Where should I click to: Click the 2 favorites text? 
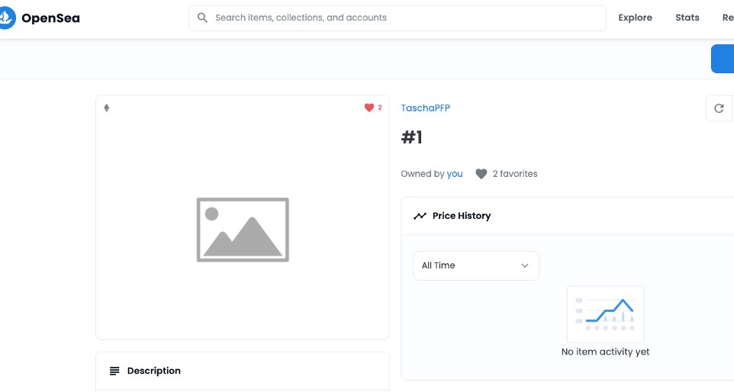(514, 174)
